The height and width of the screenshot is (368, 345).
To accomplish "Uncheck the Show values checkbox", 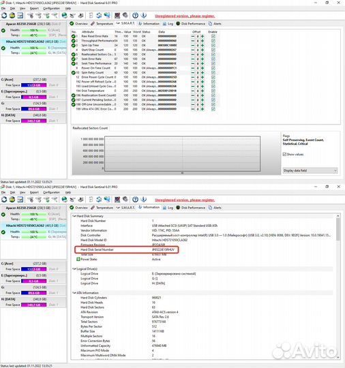I will pyautogui.click(x=284, y=154).
